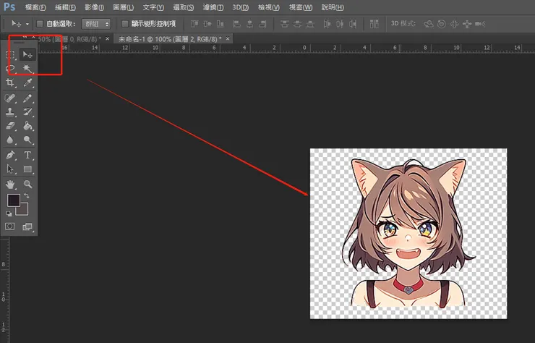The width and height of the screenshot is (535, 343).
Task: Select the Type tool
Action: 27,155
